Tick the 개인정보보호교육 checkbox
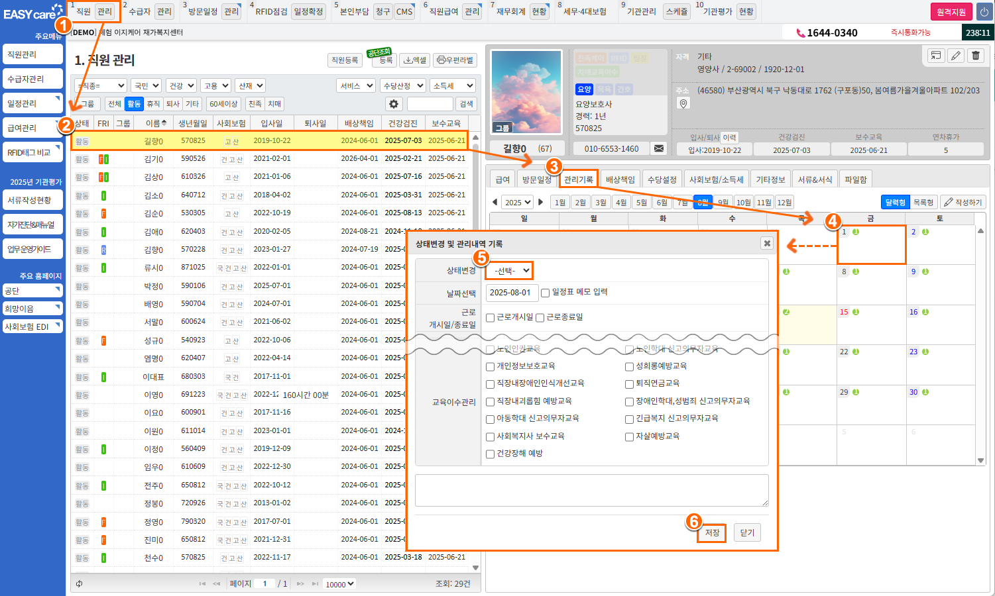This screenshot has width=995, height=596. (491, 366)
